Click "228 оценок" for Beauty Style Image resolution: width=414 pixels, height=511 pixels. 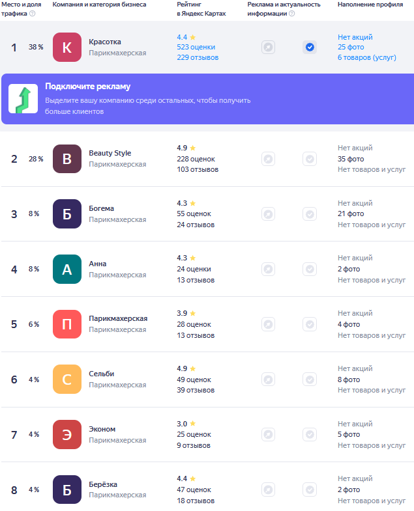[196, 159]
